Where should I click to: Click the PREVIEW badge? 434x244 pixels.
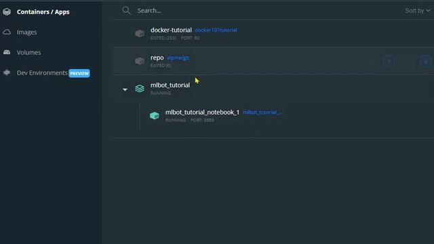point(79,73)
